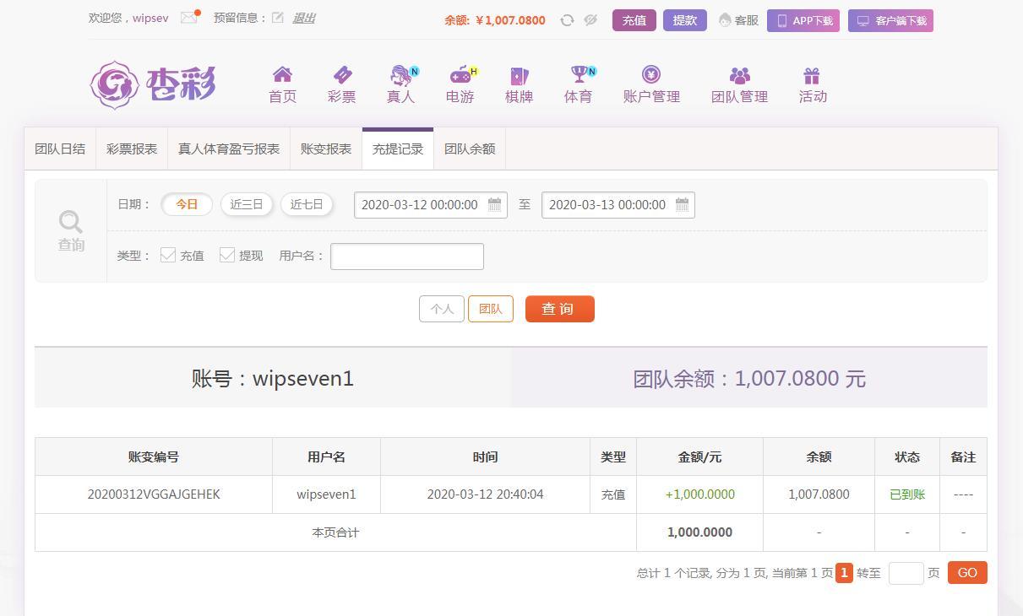Image resolution: width=1023 pixels, height=616 pixels.
Task: Click the orange 查 询 search button
Action: (560, 309)
